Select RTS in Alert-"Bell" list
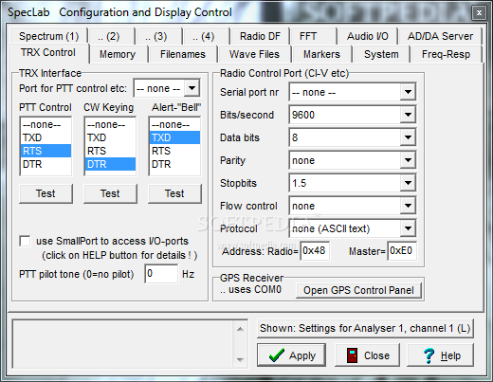Viewport: 493px width, 382px height. [175, 151]
